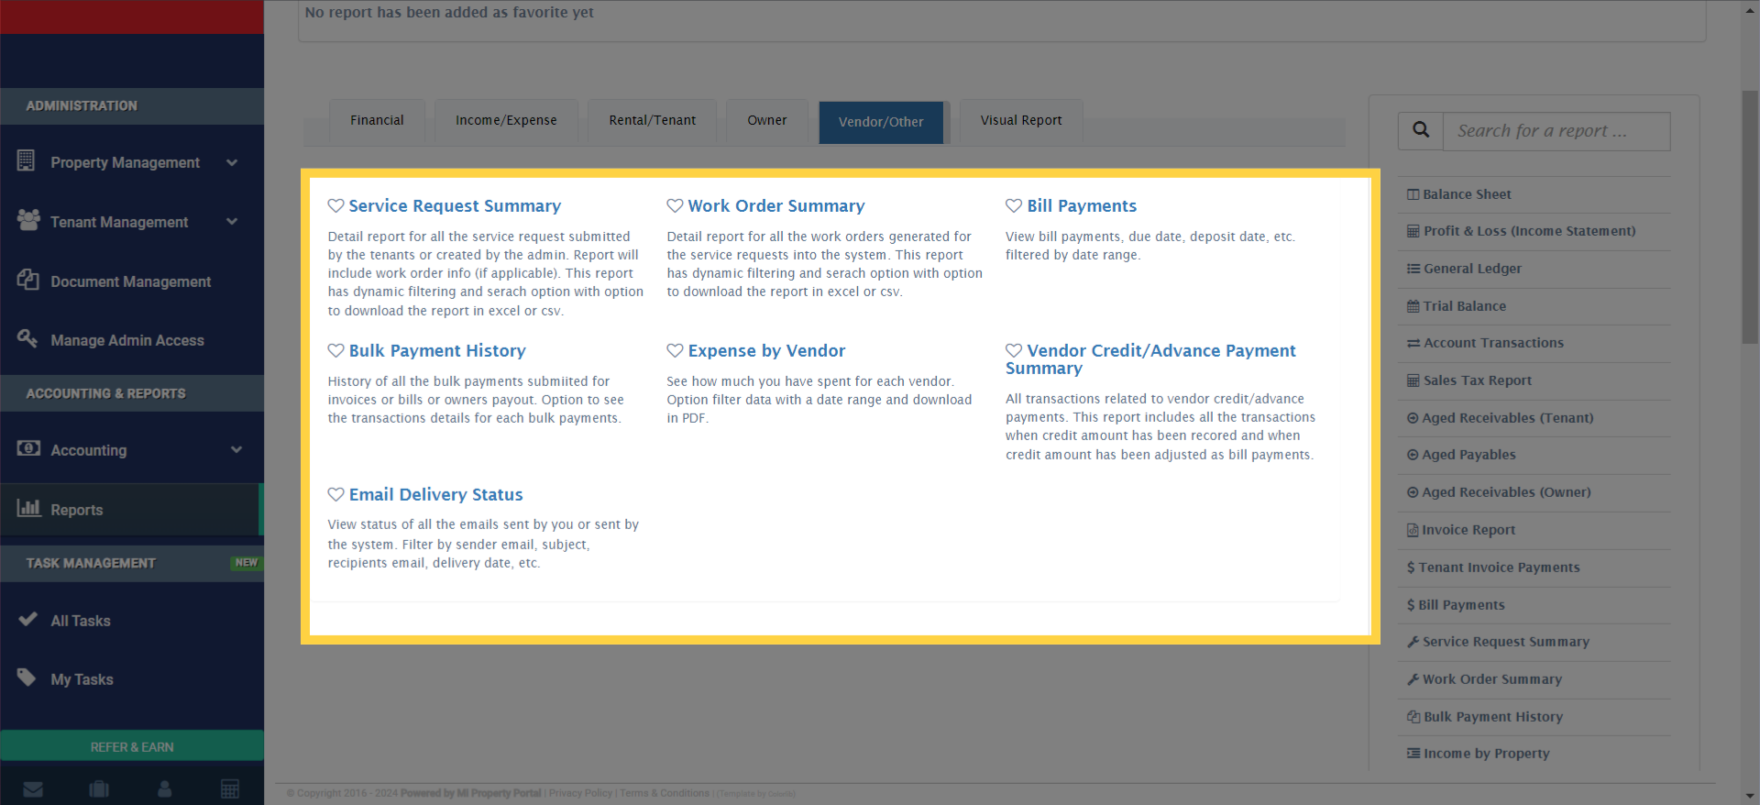Viewport: 1760px width, 805px height.
Task: Switch to the Rental/Tenant tab
Action: click(x=652, y=121)
